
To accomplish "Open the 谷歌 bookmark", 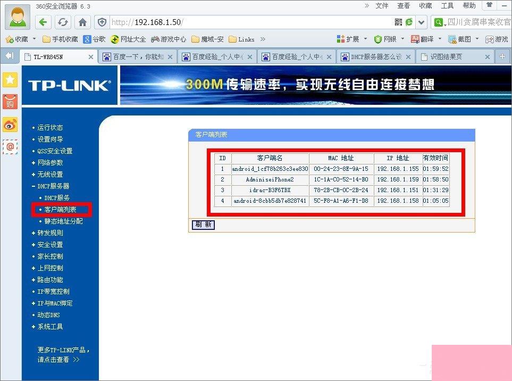I will 94,39.
